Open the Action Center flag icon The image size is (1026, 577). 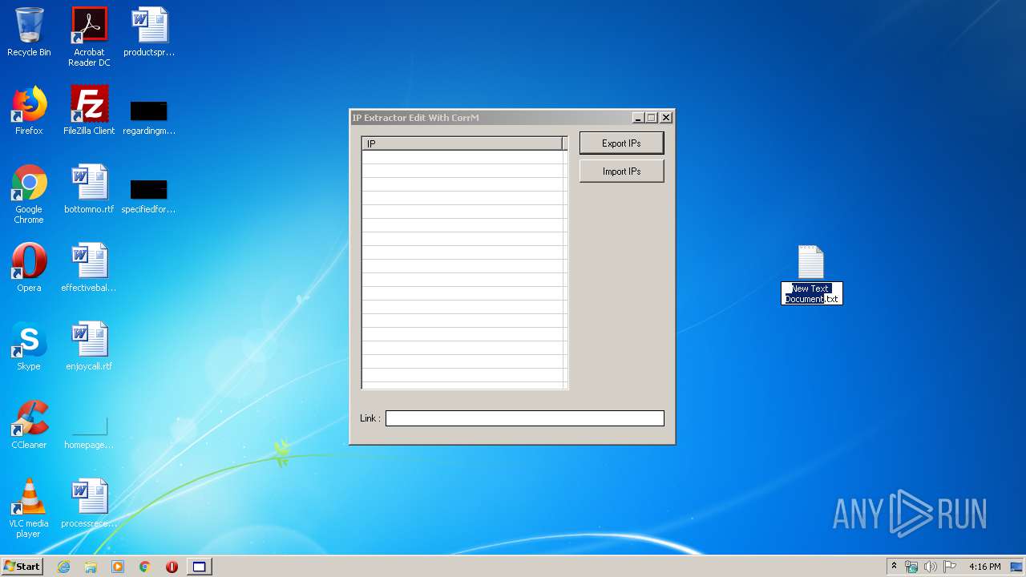pyautogui.click(x=949, y=567)
